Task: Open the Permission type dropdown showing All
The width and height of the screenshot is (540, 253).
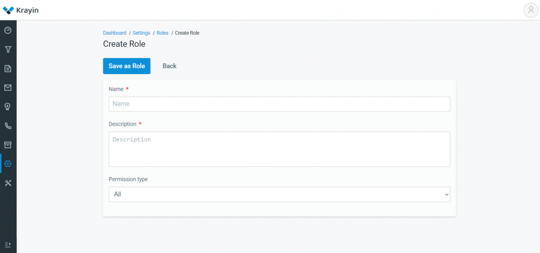Action: click(279, 194)
